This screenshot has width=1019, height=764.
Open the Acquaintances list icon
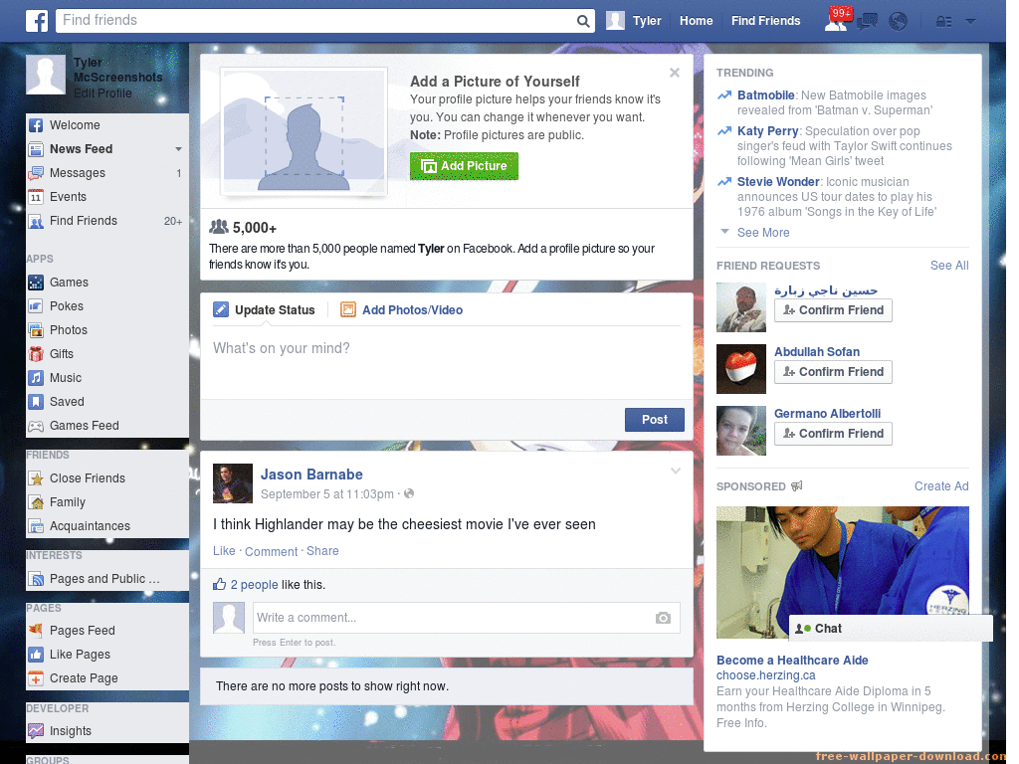pyautogui.click(x=36, y=526)
